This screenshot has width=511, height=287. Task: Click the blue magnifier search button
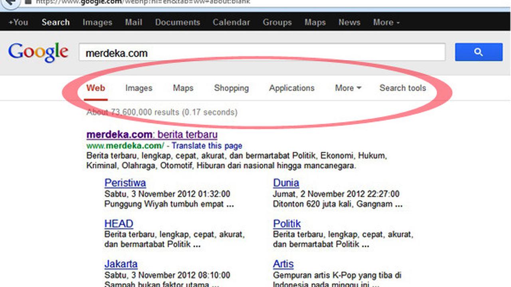coord(479,52)
